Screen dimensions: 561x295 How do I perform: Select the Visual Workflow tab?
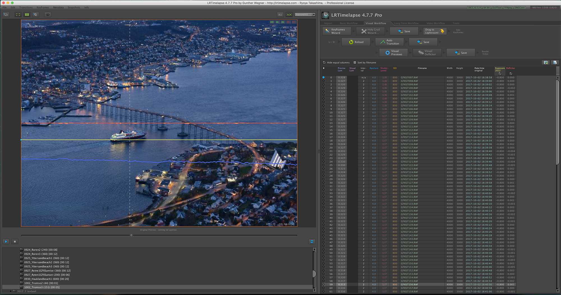click(x=376, y=23)
